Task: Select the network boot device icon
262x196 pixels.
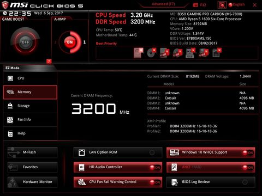Action: click(x=217, y=53)
